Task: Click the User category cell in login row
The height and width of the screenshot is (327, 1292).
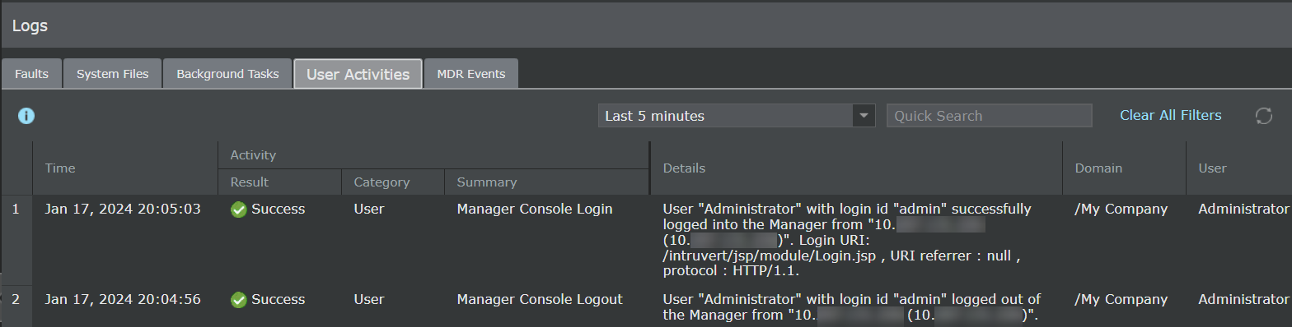Action: (368, 210)
